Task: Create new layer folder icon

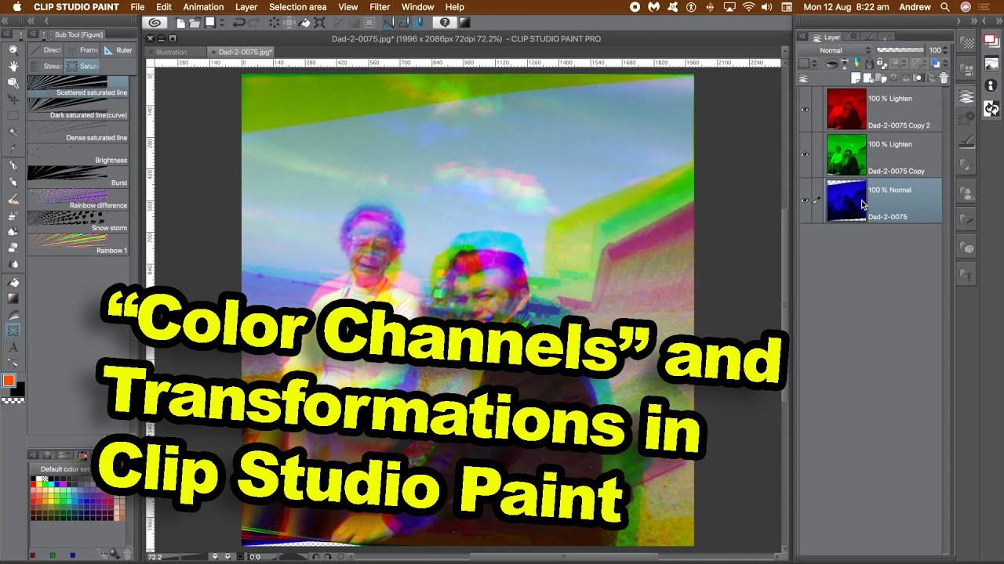Action: (x=881, y=78)
